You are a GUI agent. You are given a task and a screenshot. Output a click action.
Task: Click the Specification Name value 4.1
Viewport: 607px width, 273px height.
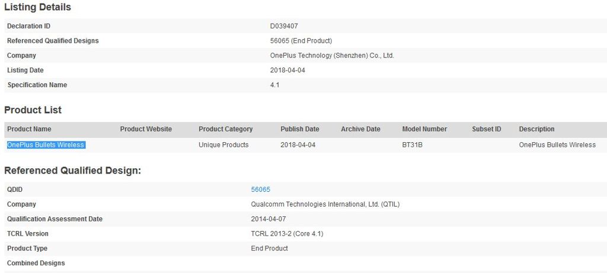274,85
